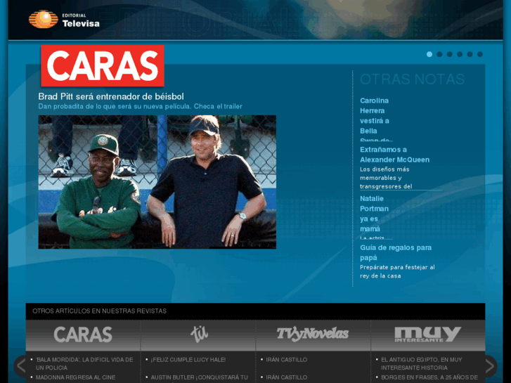
Task: Open subtitle Dan probadita de lo que será
Action: (x=140, y=107)
